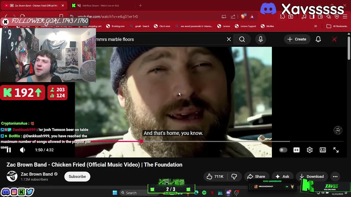Open the Brave Rewards triangle icon
351x197 pixels.
point(252,16)
